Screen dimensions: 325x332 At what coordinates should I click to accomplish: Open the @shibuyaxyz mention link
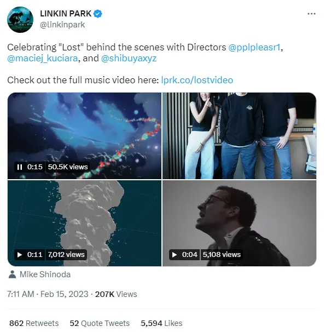pos(129,58)
